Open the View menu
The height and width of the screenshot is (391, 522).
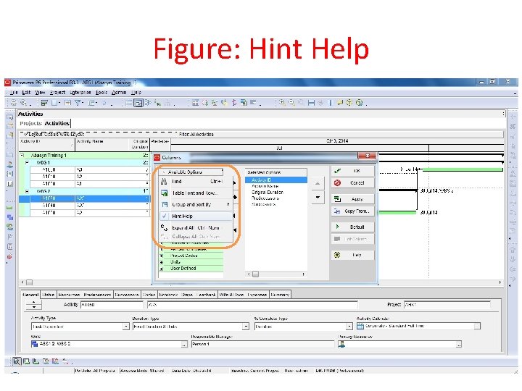(40, 93)
